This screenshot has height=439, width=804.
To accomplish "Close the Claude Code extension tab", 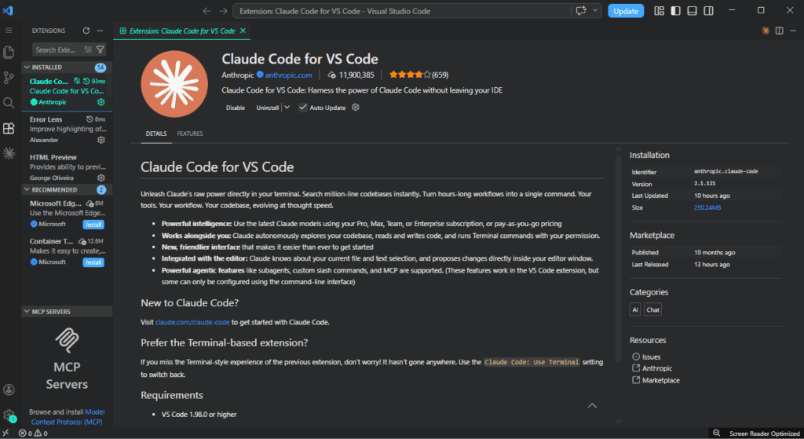I will 243,31.
